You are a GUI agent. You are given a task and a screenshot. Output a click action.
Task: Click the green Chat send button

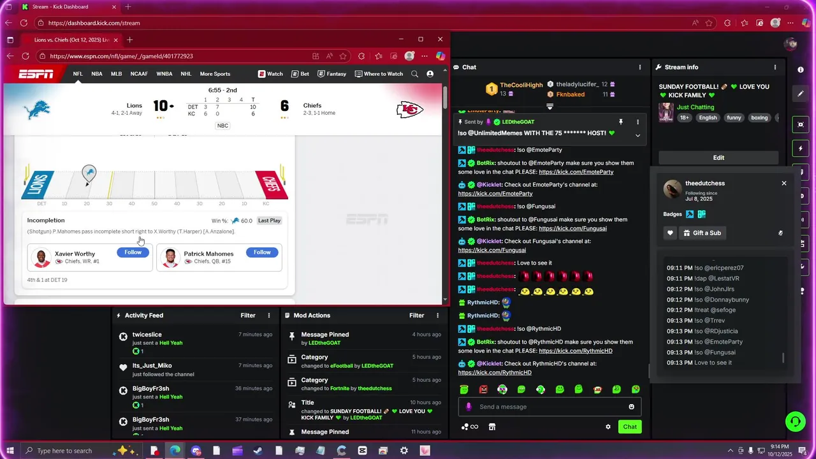tap(630, 427)
